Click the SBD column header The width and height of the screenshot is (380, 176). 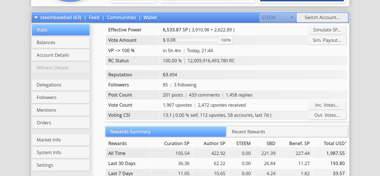click(x=271, y=143)
